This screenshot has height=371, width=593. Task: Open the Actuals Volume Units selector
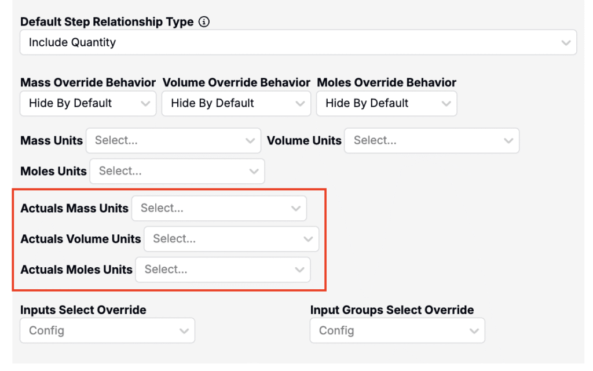point(230,239)
